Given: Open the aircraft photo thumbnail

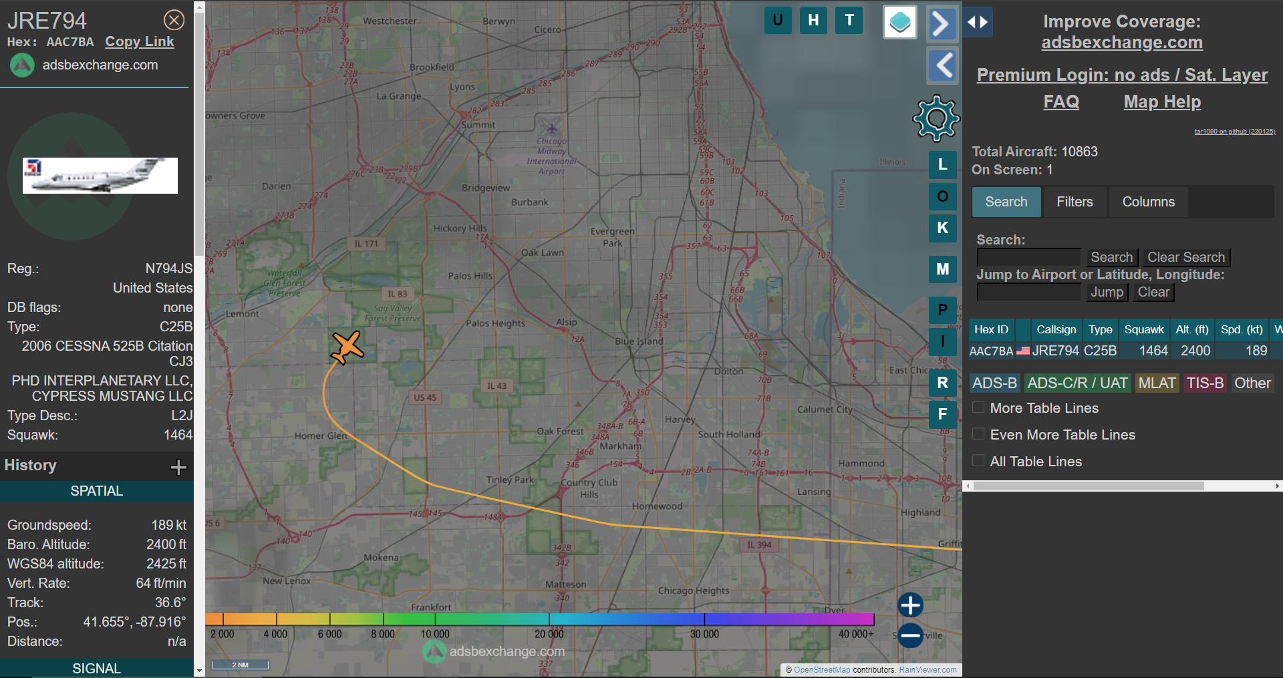Looking at the screenshot, I should [x=100, y=176].
